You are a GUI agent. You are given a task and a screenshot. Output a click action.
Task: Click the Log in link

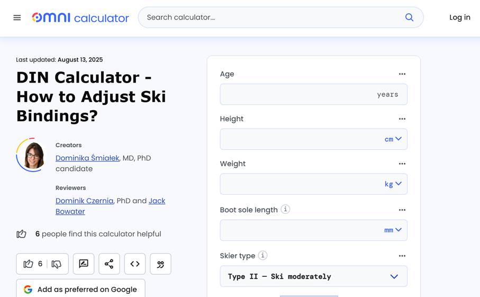tap(460, 17)
